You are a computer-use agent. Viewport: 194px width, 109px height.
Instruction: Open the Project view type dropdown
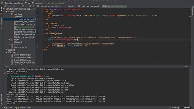tap(10, 6)
